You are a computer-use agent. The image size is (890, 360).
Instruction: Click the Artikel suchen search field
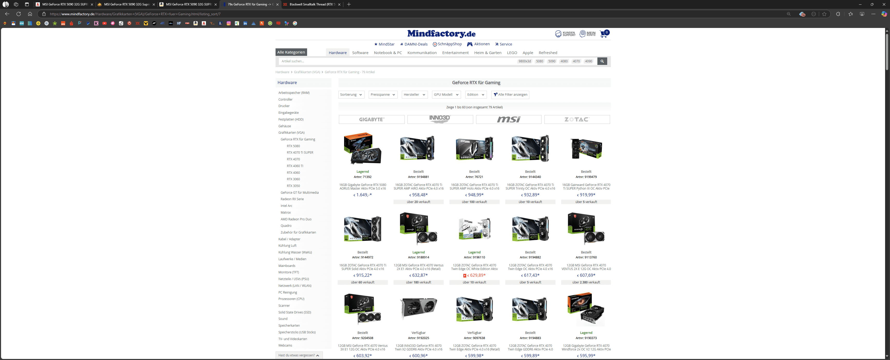(x=397, y=61)
